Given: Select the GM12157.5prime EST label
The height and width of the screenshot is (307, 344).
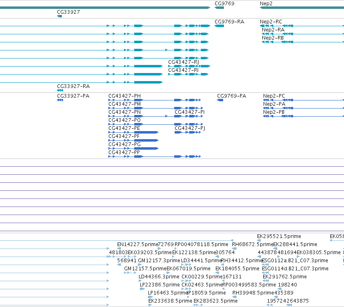Looking at the screenshot, I should click(145, 269).
